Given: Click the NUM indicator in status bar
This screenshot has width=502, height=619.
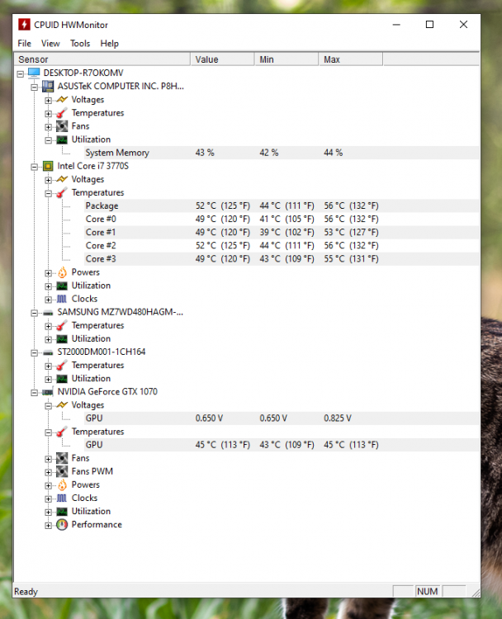Looking at the screenshot, I should coord(428,592).
